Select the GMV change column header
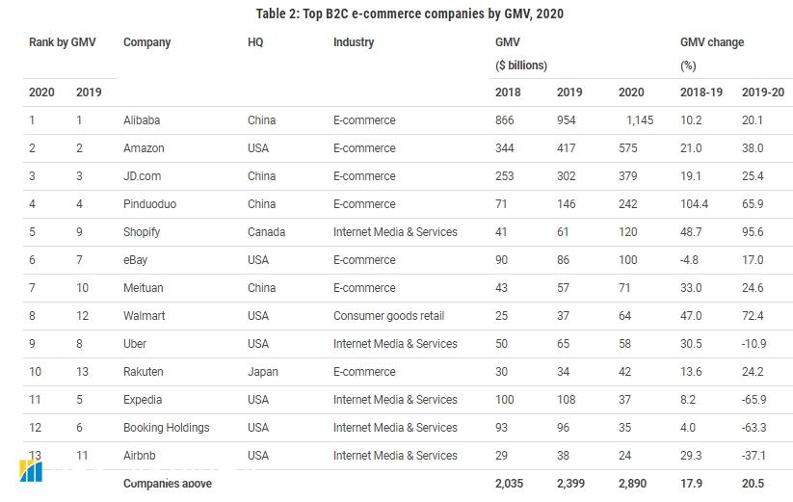 pos(712,42)
